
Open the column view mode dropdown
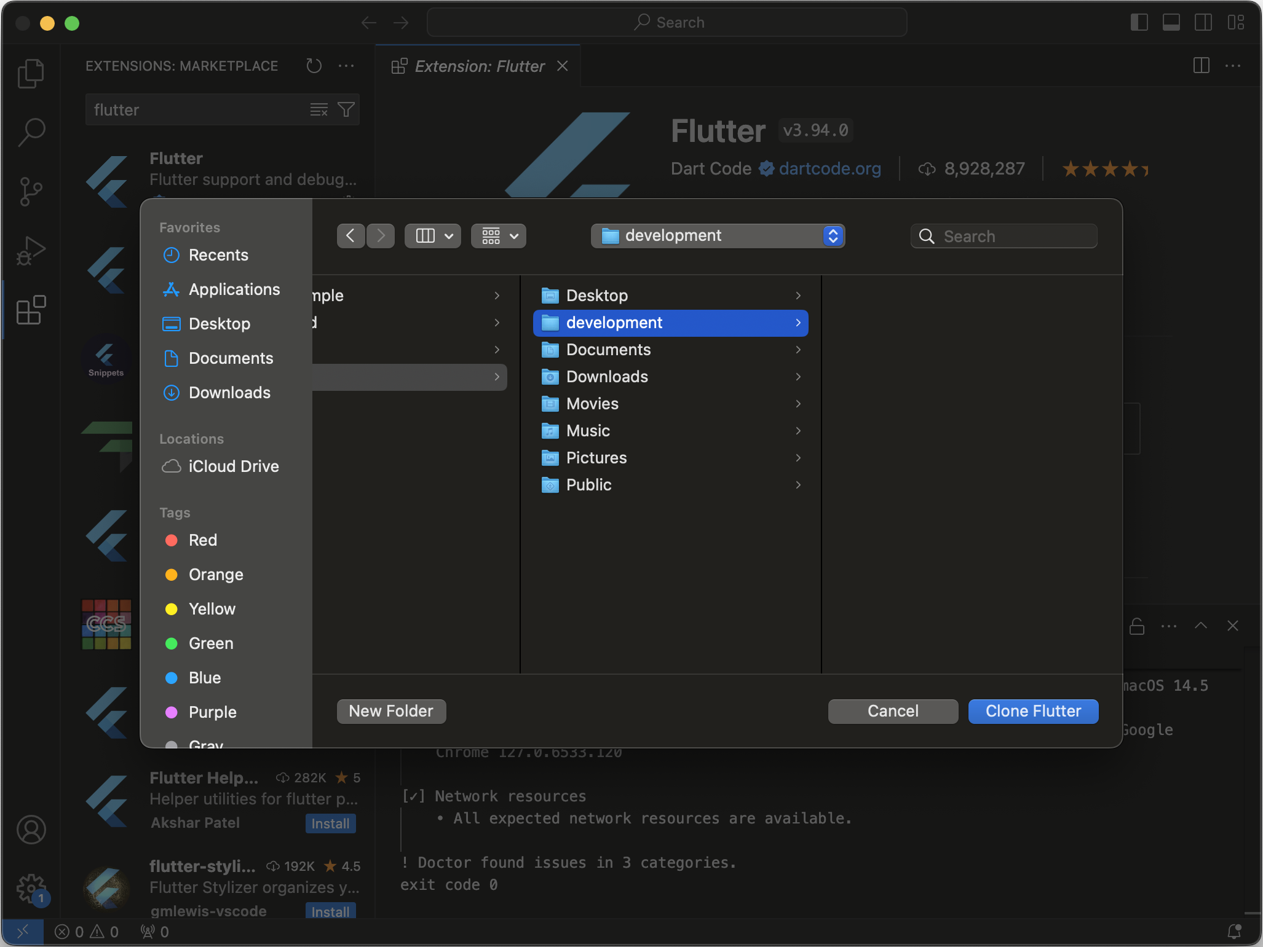click(x=433, y=236)
